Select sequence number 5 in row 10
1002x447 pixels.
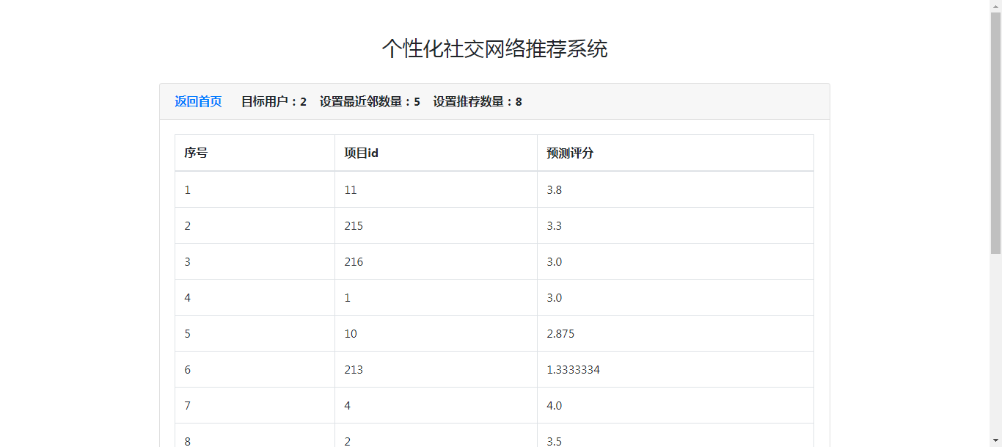(255, 333)
